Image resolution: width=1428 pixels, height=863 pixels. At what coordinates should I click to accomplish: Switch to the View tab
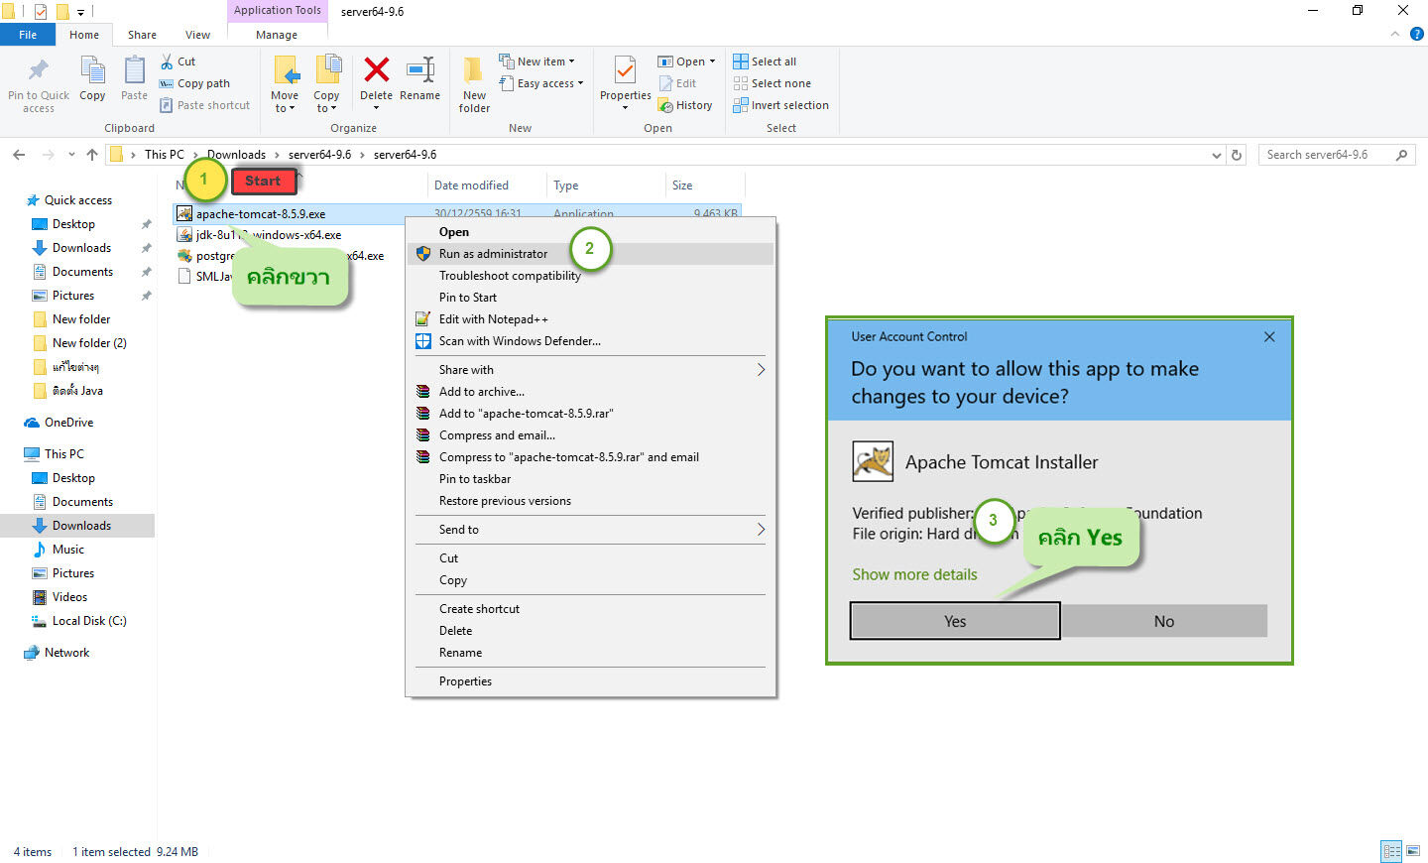pos(197,35)
